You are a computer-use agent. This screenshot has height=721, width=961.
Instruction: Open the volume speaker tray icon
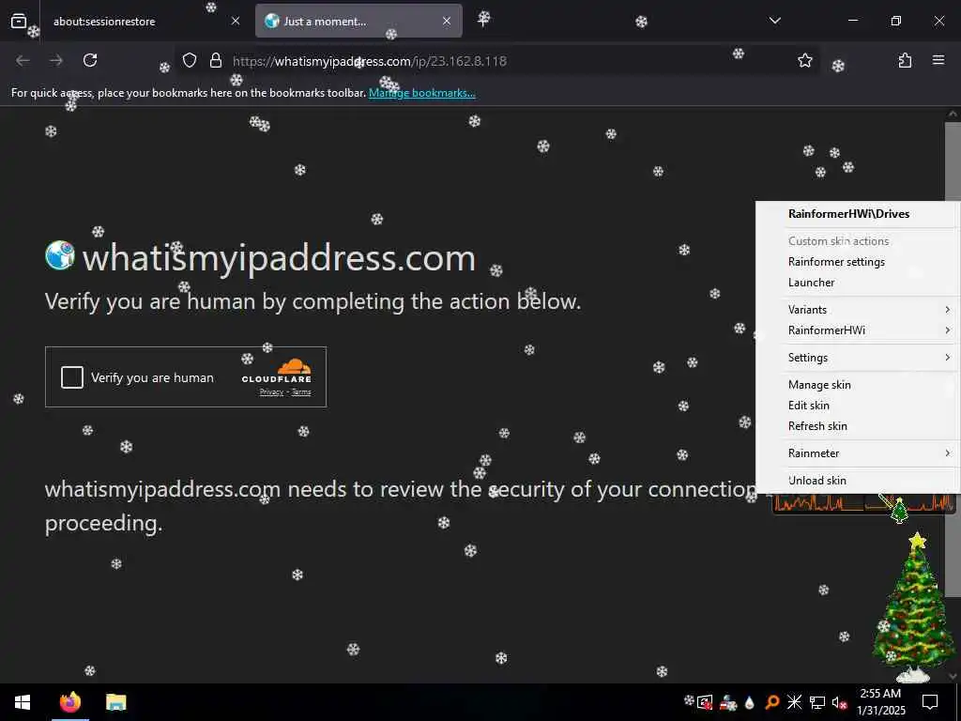[x=840, y=702]
